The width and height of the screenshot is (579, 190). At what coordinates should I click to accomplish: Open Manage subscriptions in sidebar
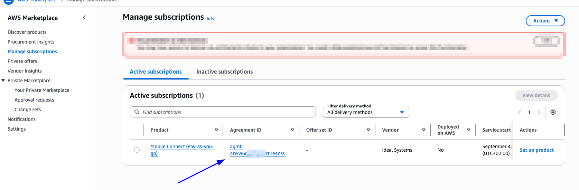point(32,51)
